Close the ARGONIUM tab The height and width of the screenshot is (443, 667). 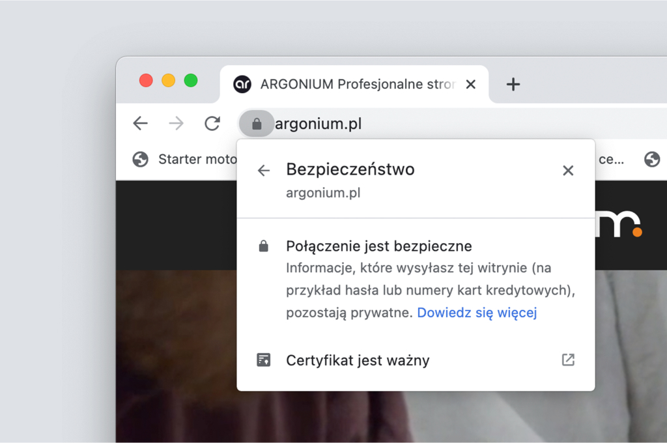click(x=470, y=84)
